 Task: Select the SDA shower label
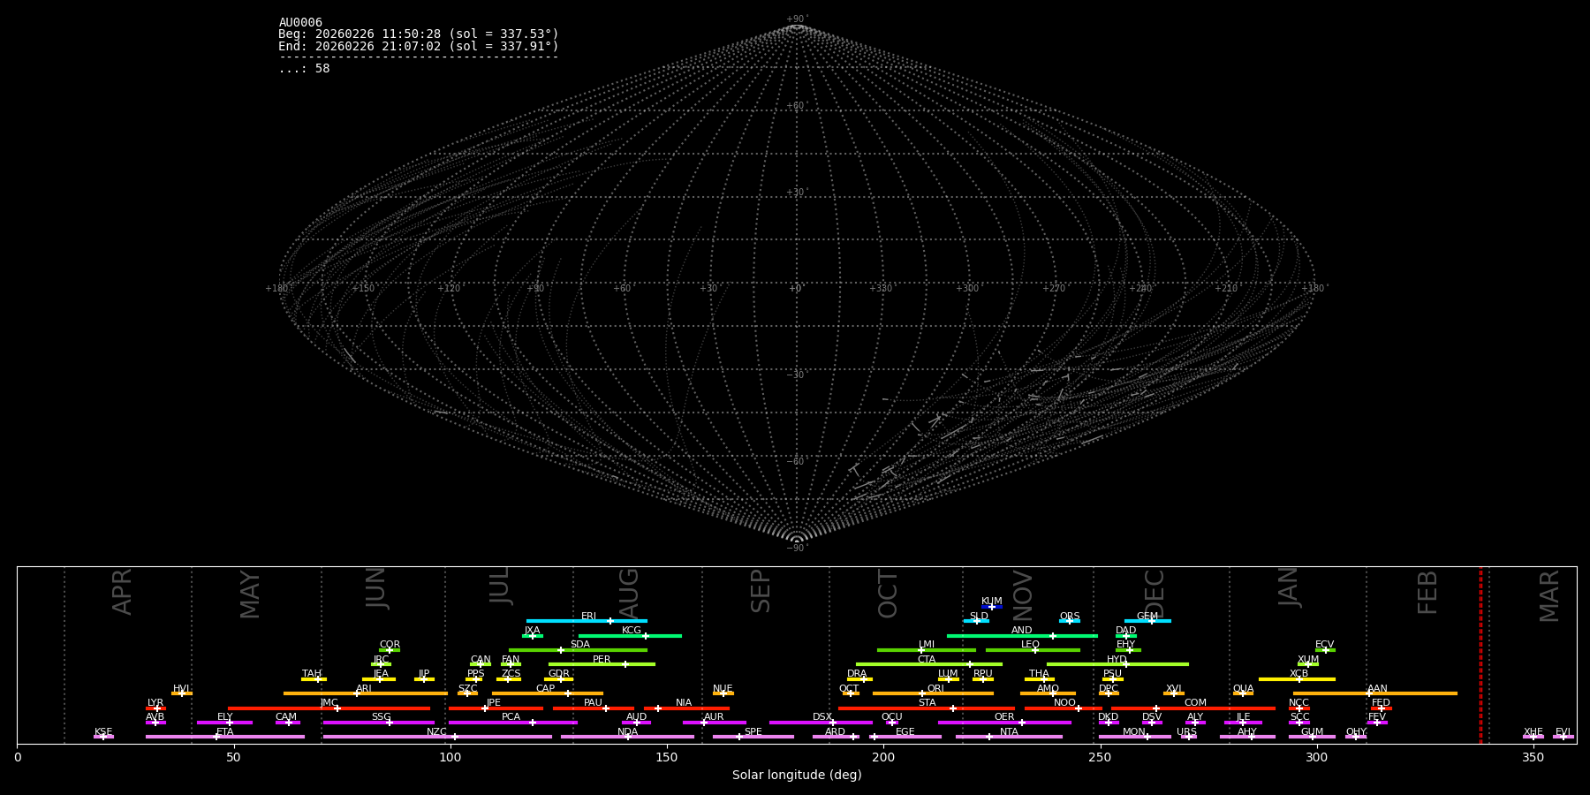tap(580, 645)
